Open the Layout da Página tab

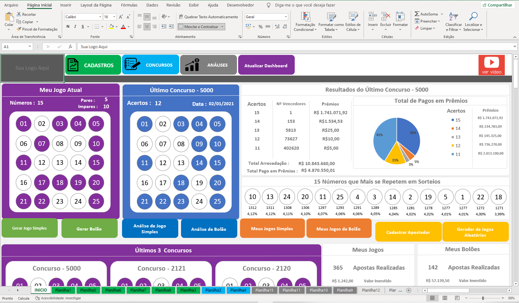pyautogui.click(x=96, y=5)
